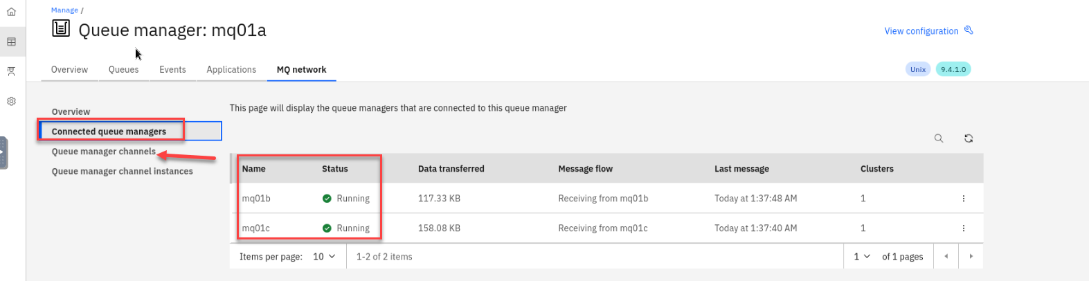Screen dimensions: 1089x281
Task: Go to previous page arrow
Action: [946, 256]
